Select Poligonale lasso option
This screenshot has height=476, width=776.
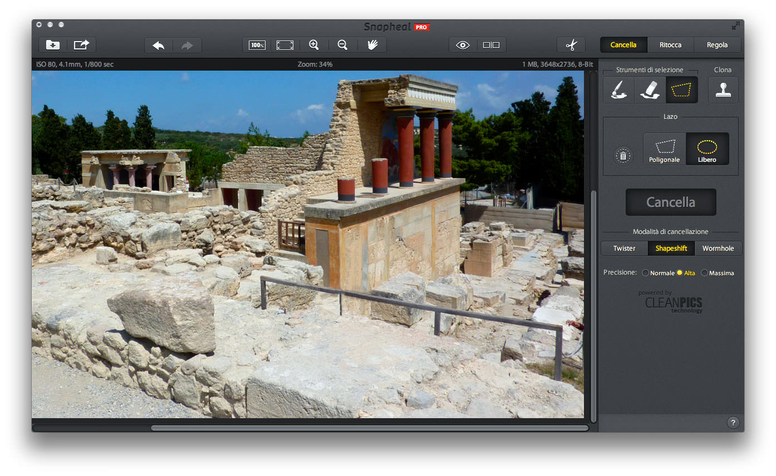pyautogui.click(x=665, y=149)
